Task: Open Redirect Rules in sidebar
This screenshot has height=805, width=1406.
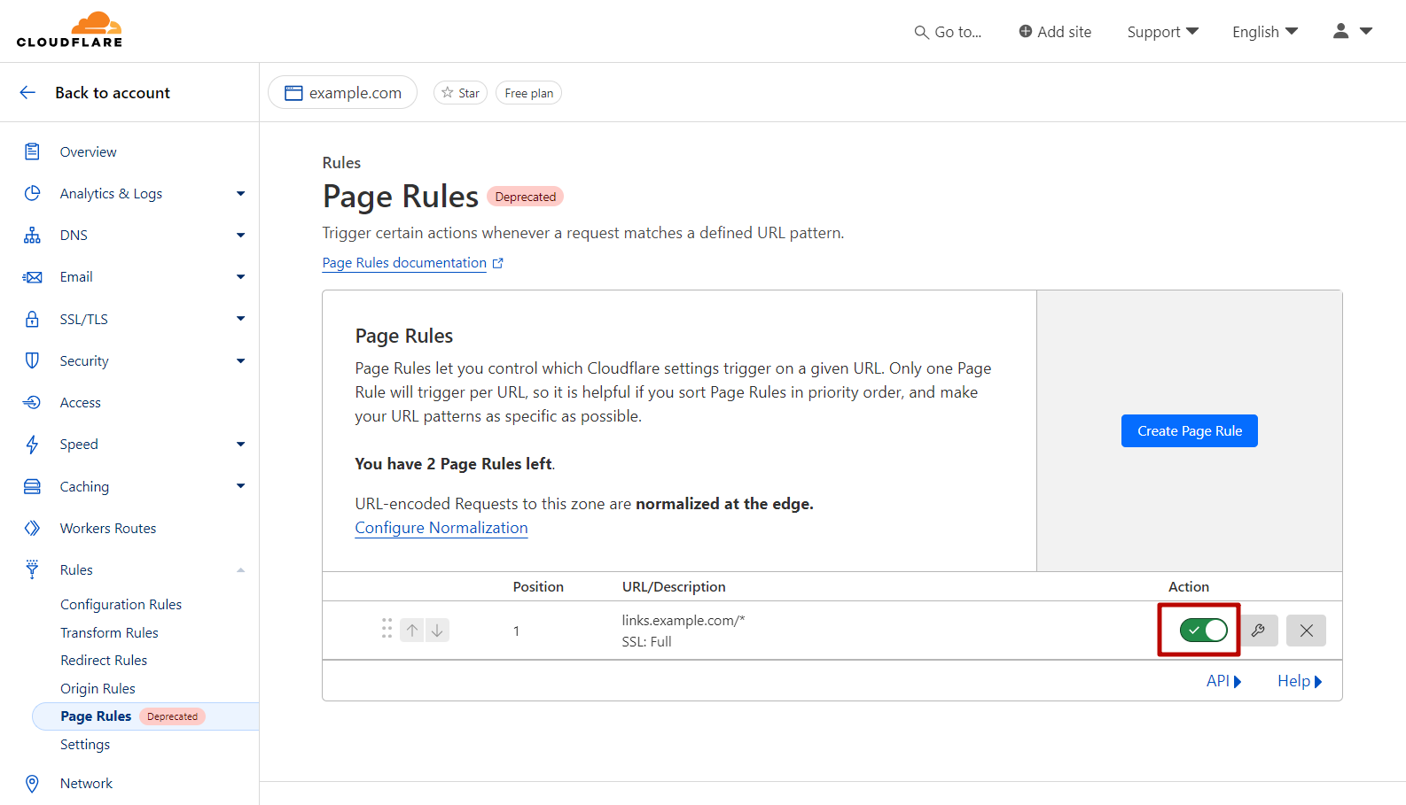Action: pos(104,661)
